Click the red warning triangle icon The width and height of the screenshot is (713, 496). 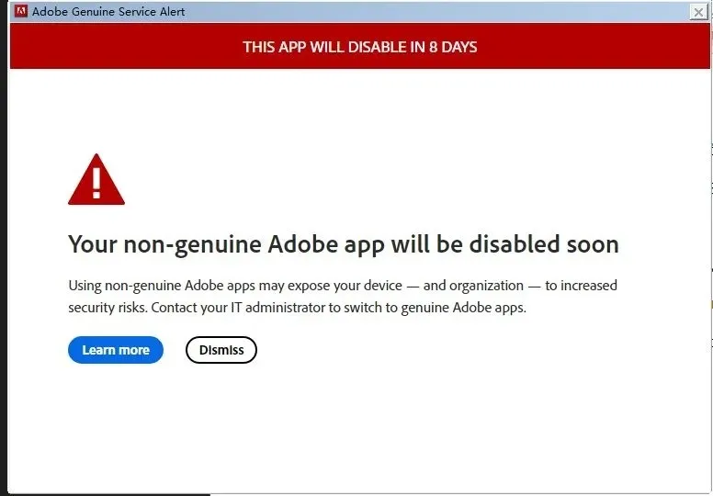[x=96, y=181]
